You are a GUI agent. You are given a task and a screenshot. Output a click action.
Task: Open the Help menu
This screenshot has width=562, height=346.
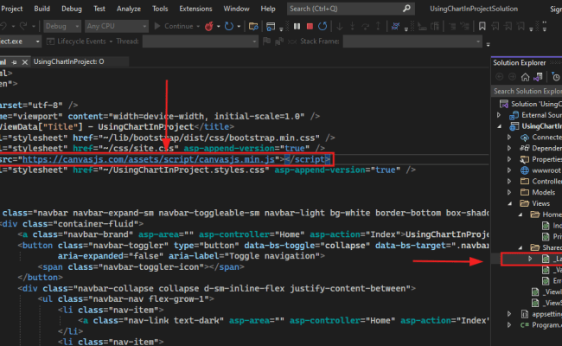point(268,9)
